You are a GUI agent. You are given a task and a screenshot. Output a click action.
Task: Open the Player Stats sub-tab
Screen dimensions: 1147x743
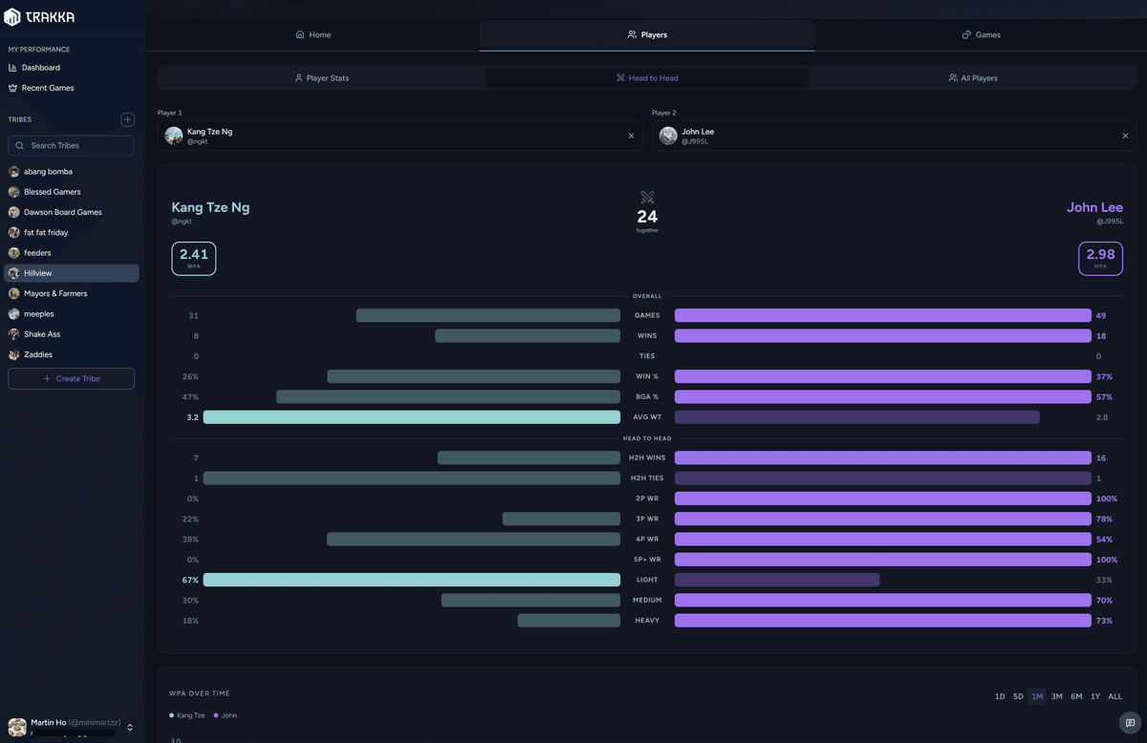click(x=322, y=77)
